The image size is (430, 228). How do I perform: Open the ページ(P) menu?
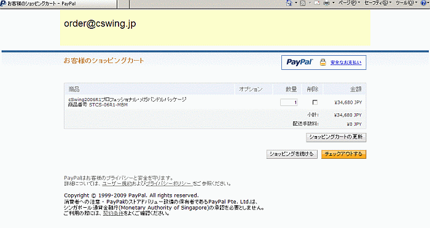coord(349,3)
